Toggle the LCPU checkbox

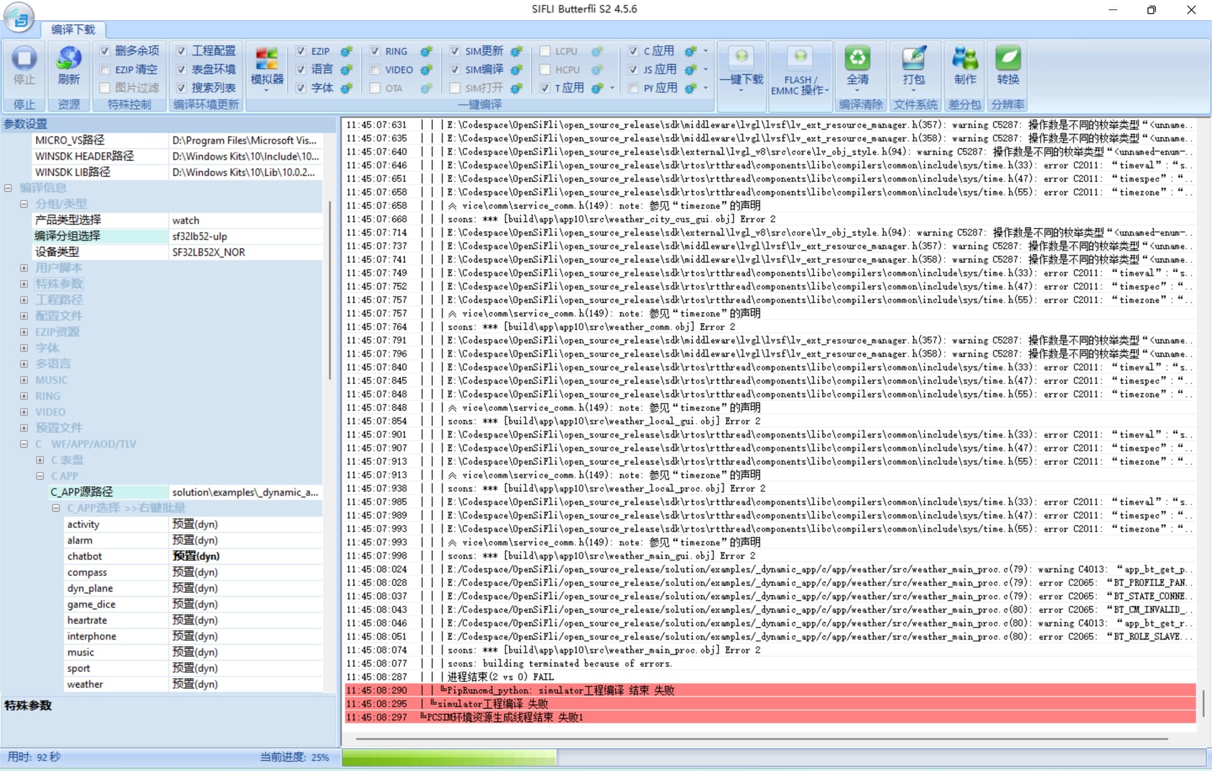pyautogui.click(x=545, y=52)
